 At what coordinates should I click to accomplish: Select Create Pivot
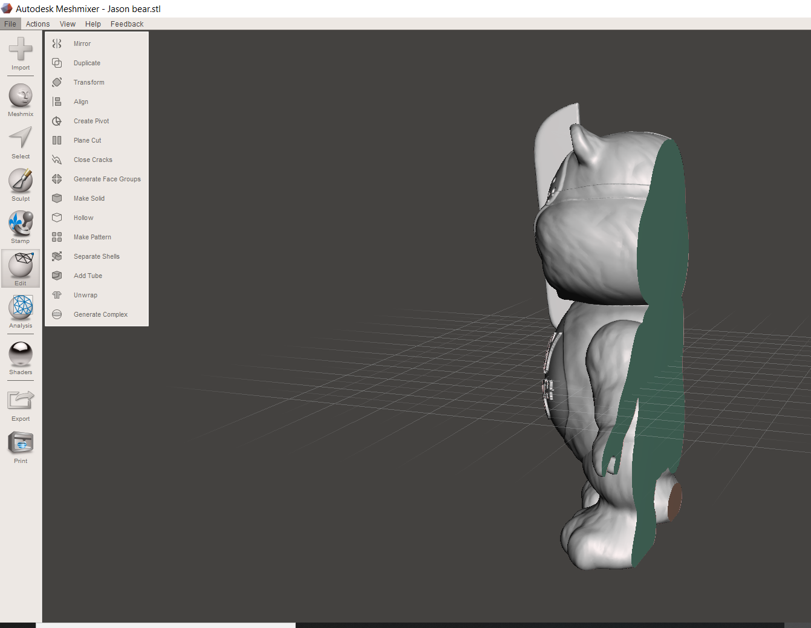[x=97, y=121]
